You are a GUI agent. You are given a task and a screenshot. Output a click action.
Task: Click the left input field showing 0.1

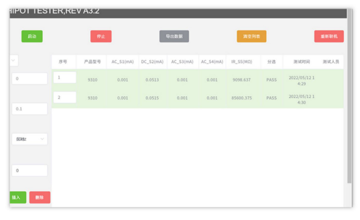29,109
